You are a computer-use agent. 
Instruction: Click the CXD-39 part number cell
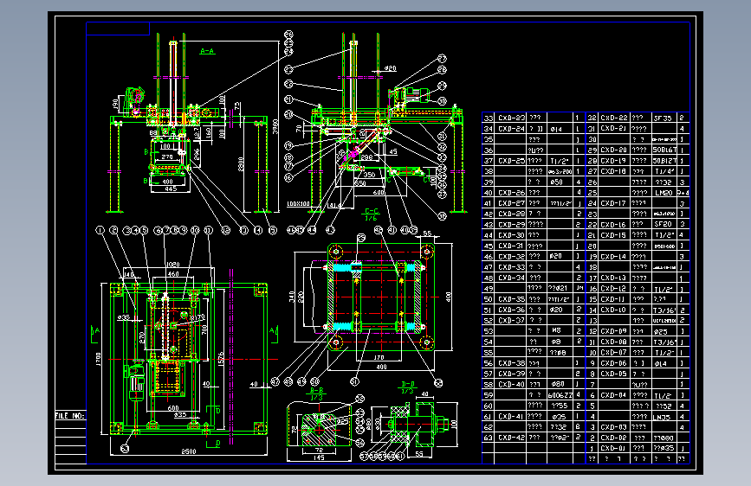click(x=512, y=374)
